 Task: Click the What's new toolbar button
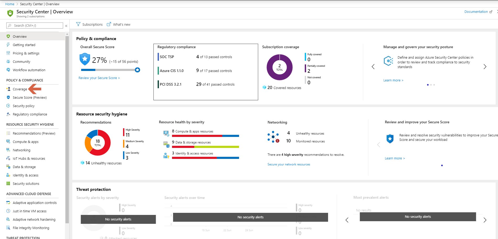pyautogui.click(x=118, y=24)
